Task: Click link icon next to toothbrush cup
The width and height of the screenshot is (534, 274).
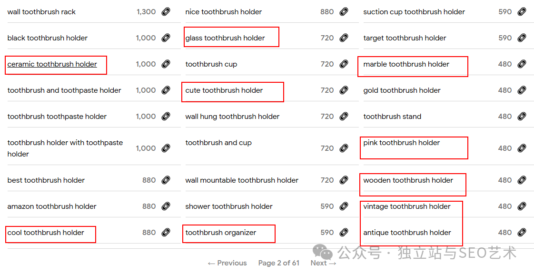Action: 344,64
